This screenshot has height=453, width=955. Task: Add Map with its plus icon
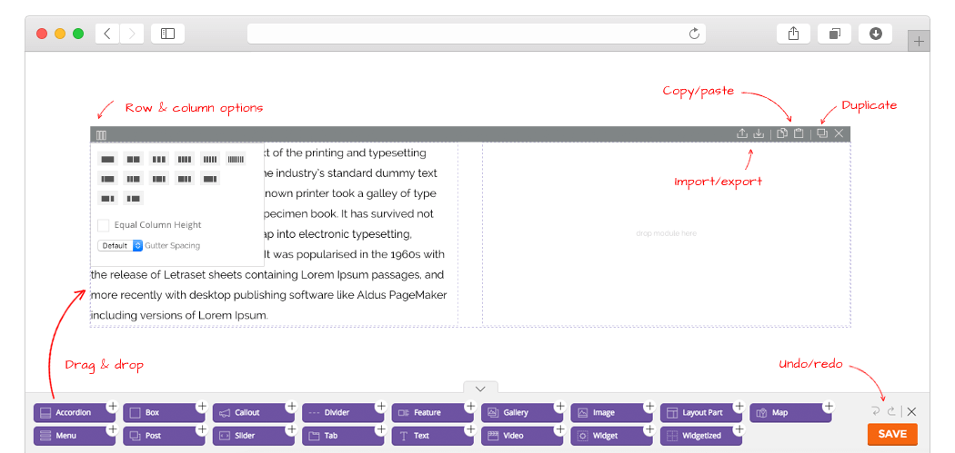(829, 406)
